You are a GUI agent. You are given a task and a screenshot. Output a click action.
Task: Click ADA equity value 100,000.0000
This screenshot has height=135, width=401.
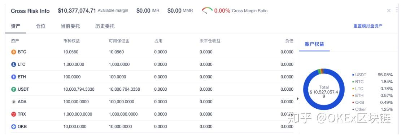tap(76, 102)
